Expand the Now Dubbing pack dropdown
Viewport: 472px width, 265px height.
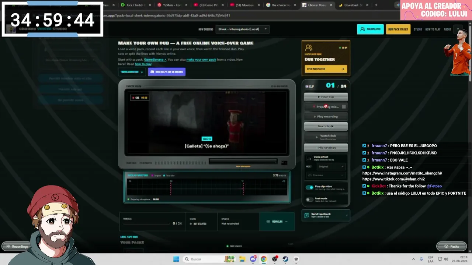click(242, 29)
